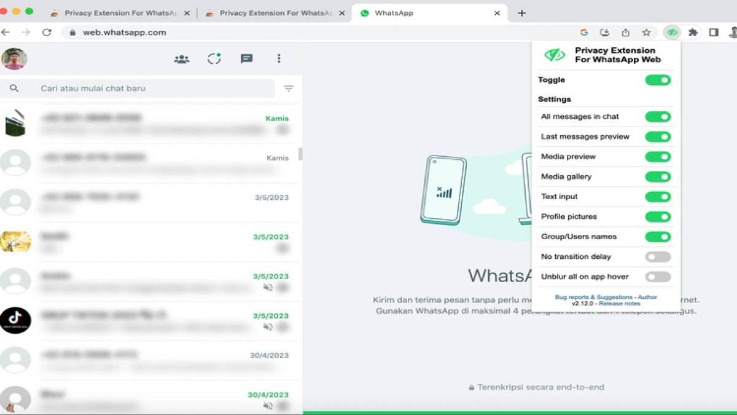The image size is (737, 415).
Task: Open your profile picture in WhatsApp header
Action: coord(14,59)
